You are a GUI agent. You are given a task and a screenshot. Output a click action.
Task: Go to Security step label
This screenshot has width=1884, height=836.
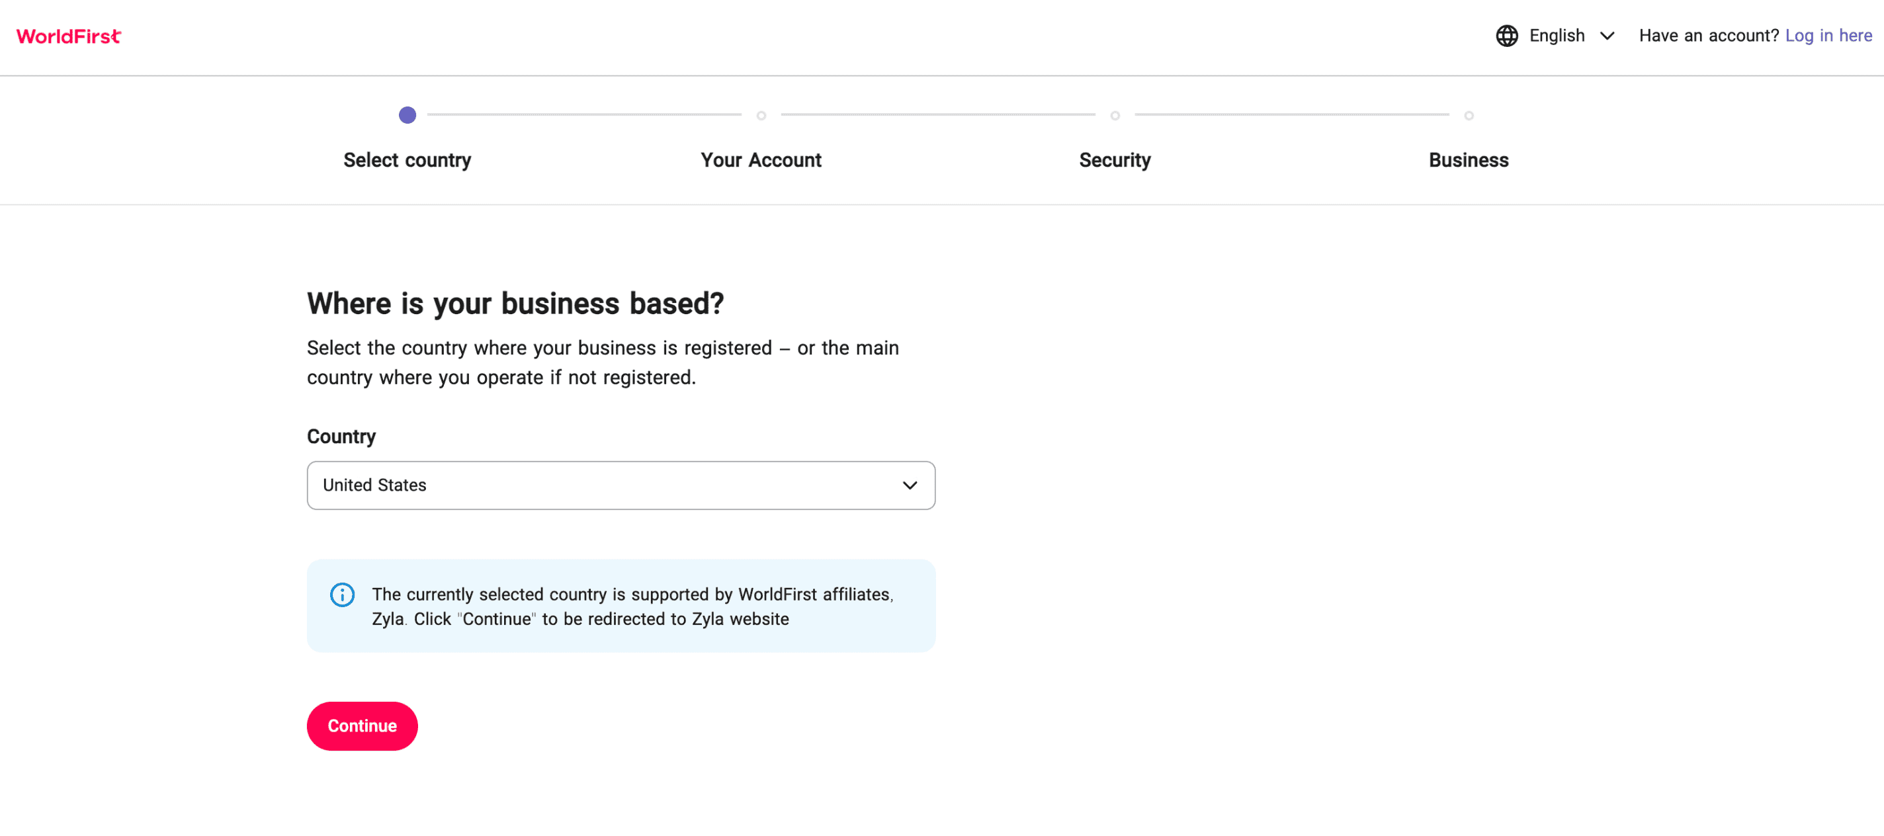(x=1114, y=160)
